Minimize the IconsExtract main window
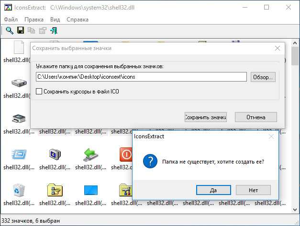Viewport: 300px width, 226px height. click(x=245, y=8)
